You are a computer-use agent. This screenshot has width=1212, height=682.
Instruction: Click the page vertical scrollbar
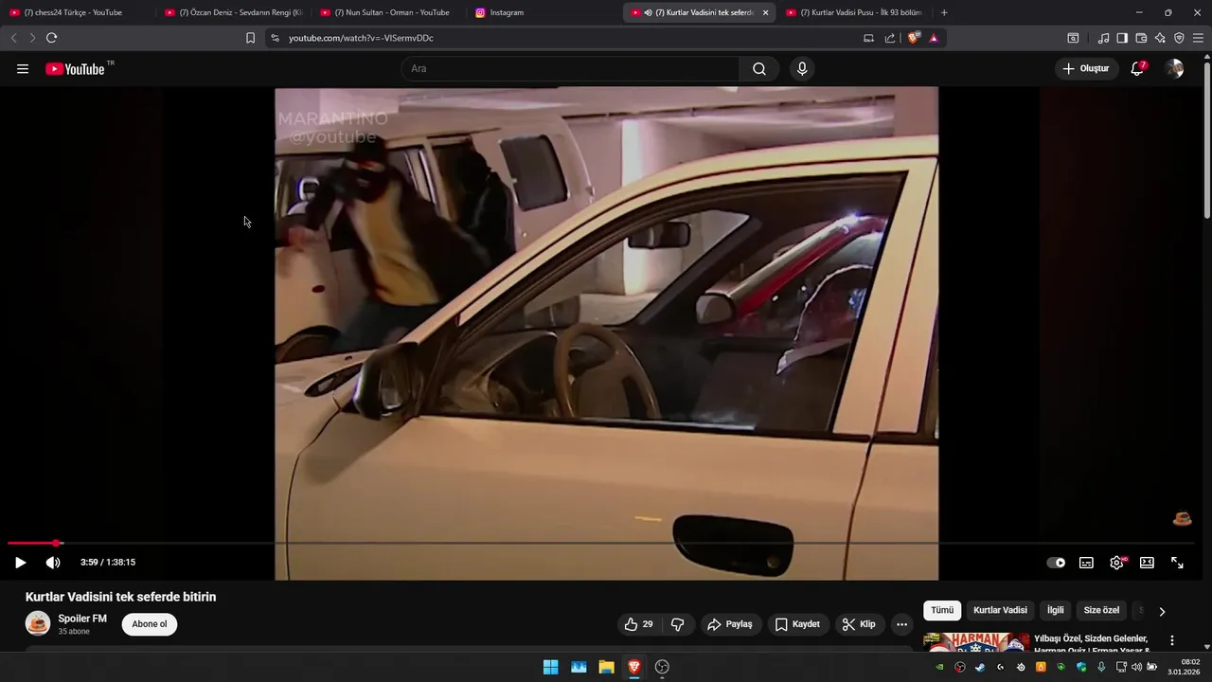point(1207,142)
